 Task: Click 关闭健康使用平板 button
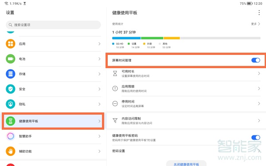186,164
